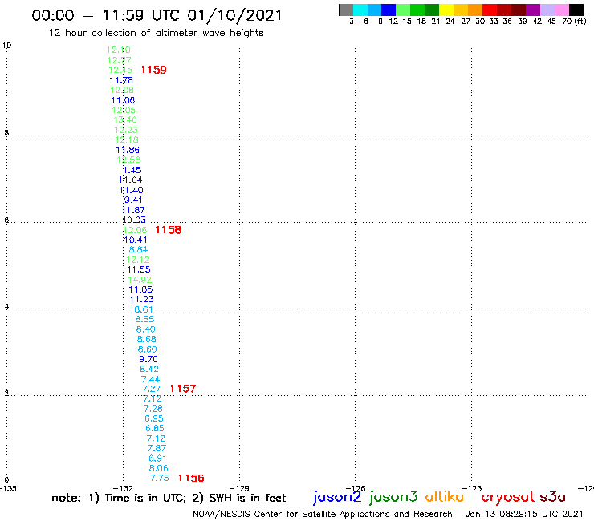Select the orange legend swatch
The image size is (594, 521).
pyautogui.click(x=475, y=10)
